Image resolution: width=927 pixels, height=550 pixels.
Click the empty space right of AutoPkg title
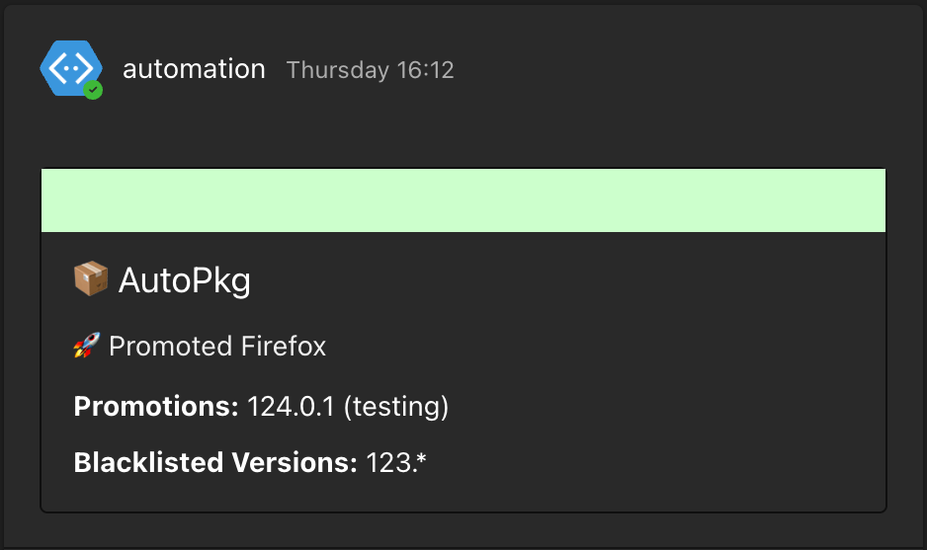coord(563,281)
